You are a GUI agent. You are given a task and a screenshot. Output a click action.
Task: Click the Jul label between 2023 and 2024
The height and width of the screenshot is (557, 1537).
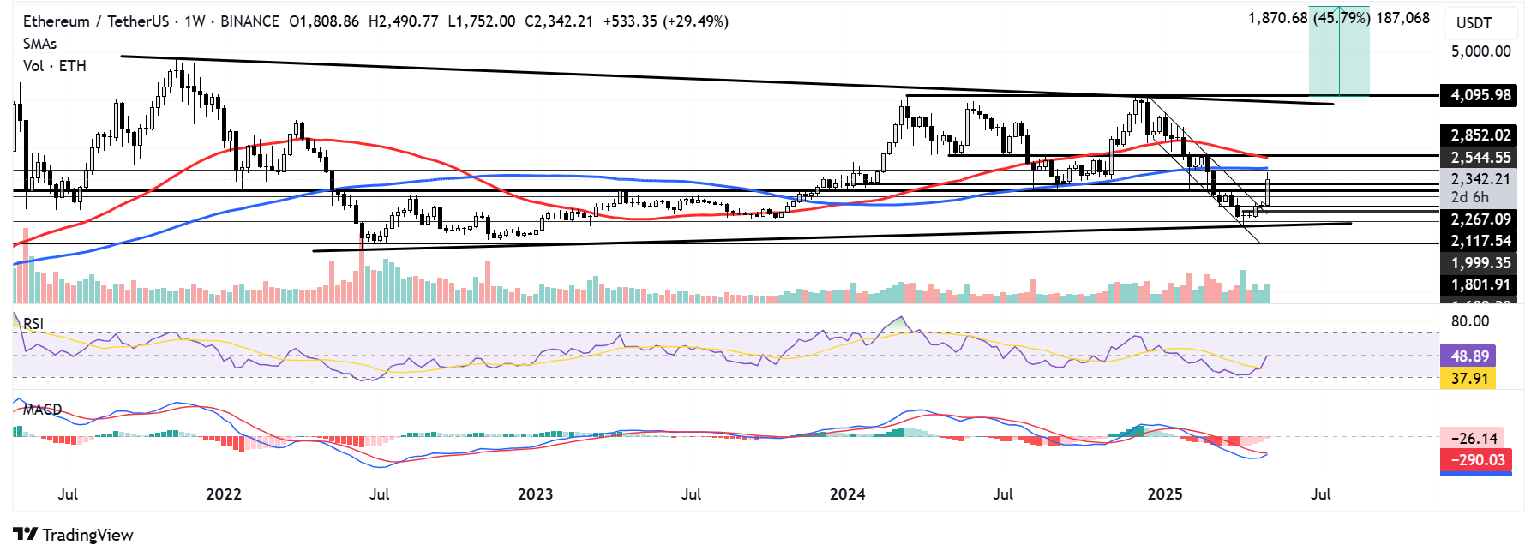692,494
